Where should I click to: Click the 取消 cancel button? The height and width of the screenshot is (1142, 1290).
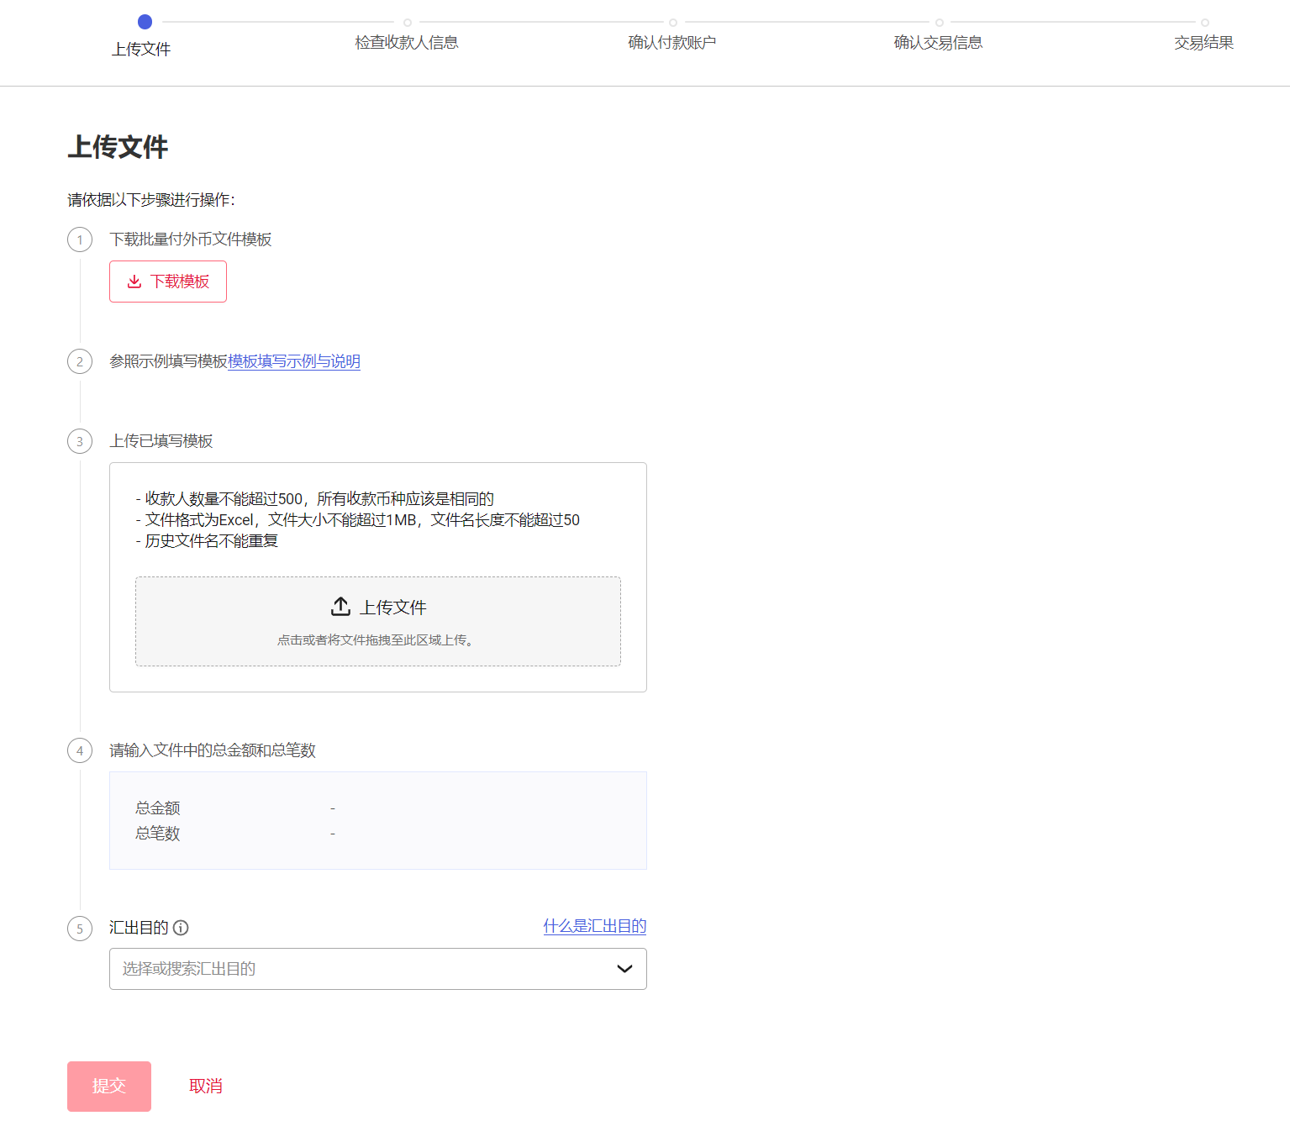[x=206, y=1086]
